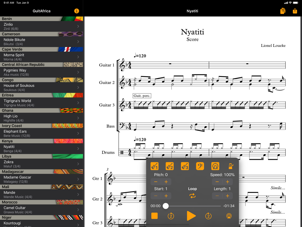This screenshot has height=227, width=302.
Task: Toggle the Guitar 1 track icon
Action: point(154,166)
